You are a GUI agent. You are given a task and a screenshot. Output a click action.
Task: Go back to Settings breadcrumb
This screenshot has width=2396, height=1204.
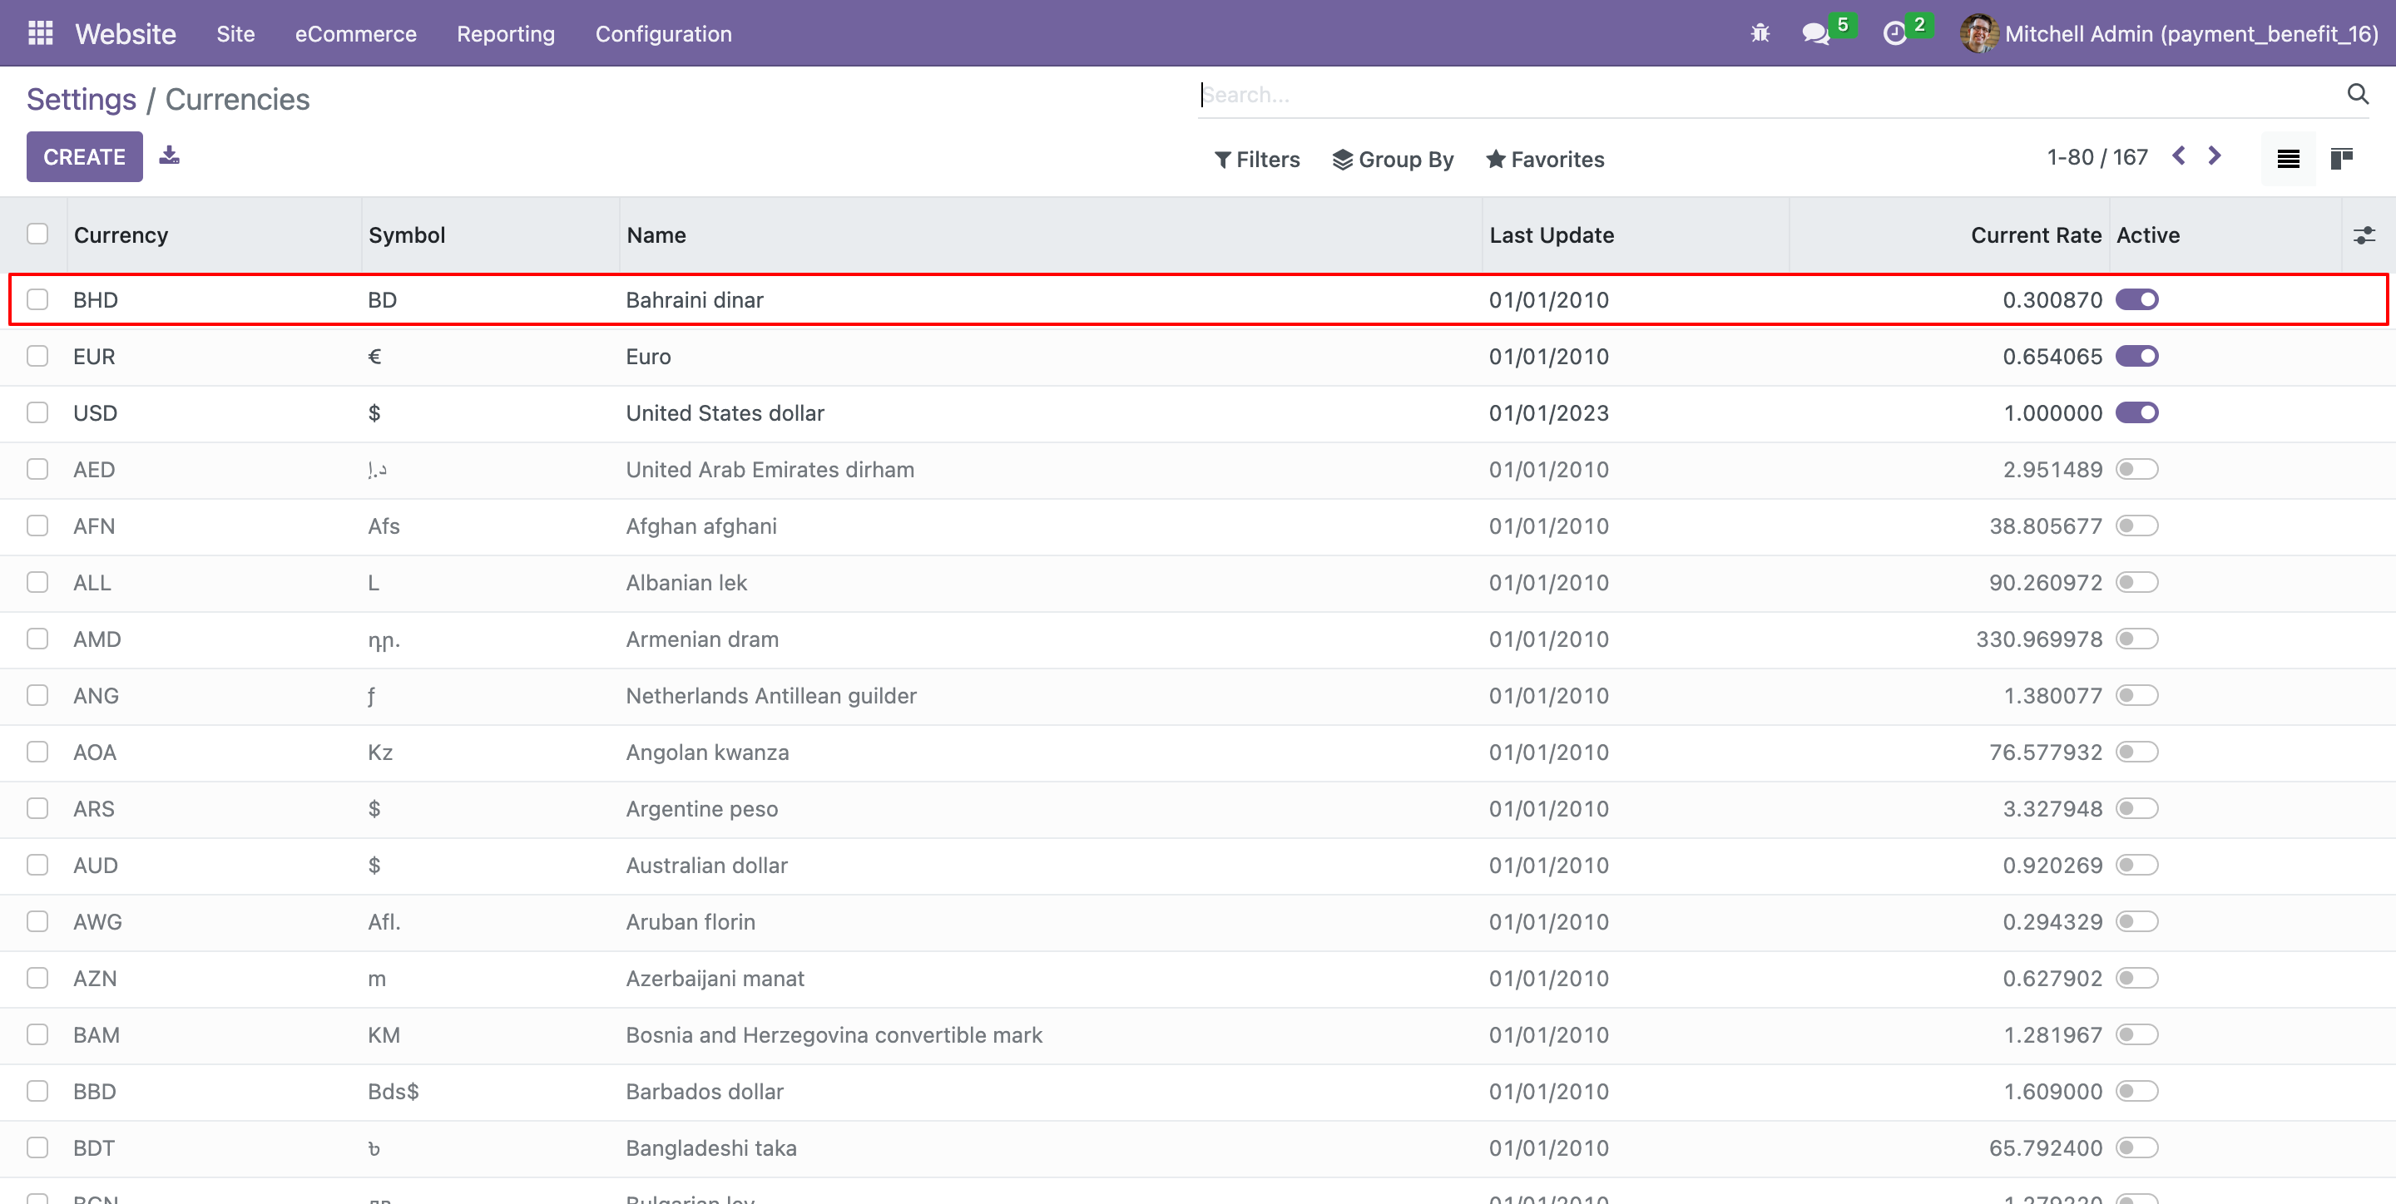tap(81, 100)
